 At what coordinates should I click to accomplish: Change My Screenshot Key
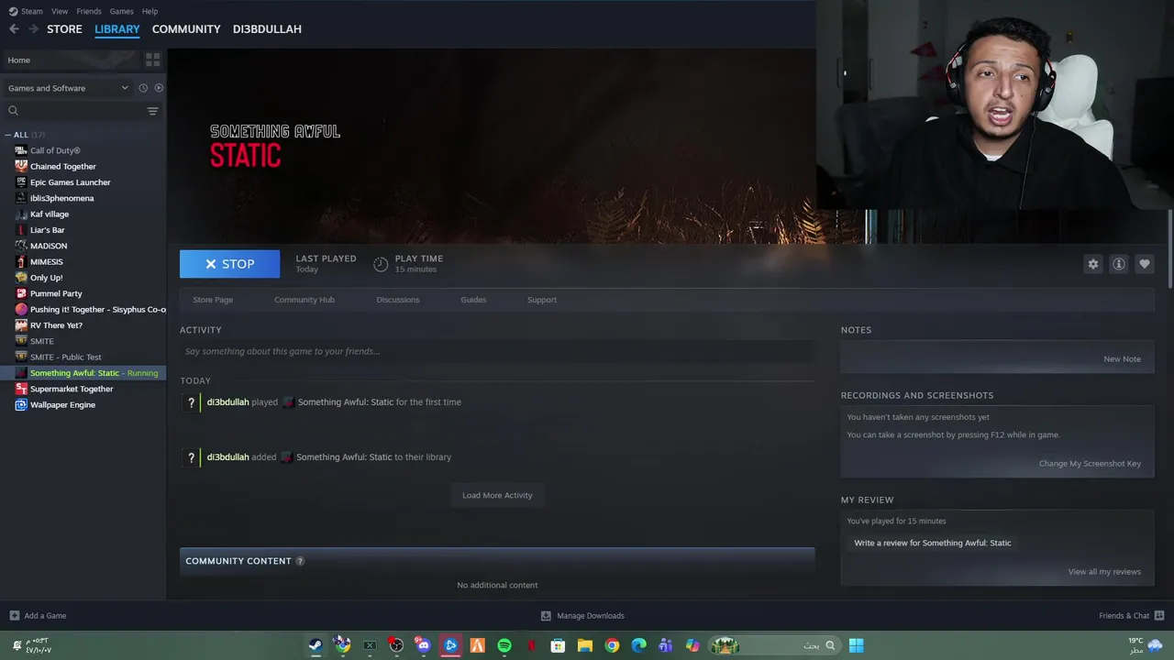pyautogui.click(x=1090, y=464)
